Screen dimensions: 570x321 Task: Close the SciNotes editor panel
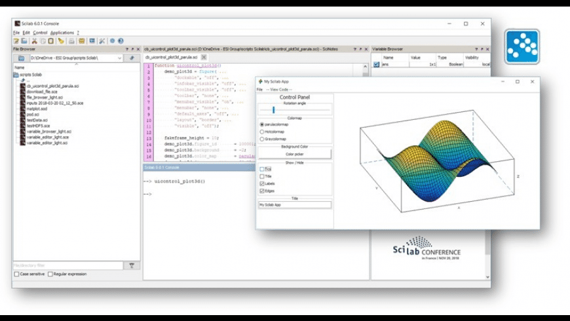(366, 49)
